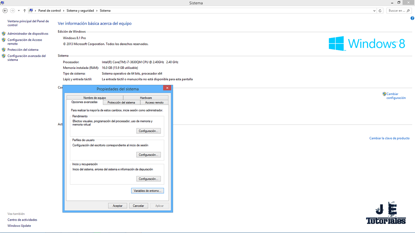This screenshot has height=233, width=415.
Task: Switch to the Nombre de equipo tab
Action: coord(95,98)
